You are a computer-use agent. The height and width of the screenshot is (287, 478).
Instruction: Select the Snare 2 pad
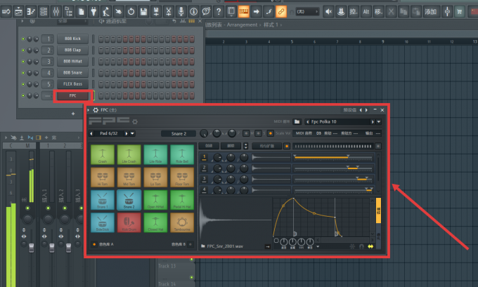click(129, 200)
